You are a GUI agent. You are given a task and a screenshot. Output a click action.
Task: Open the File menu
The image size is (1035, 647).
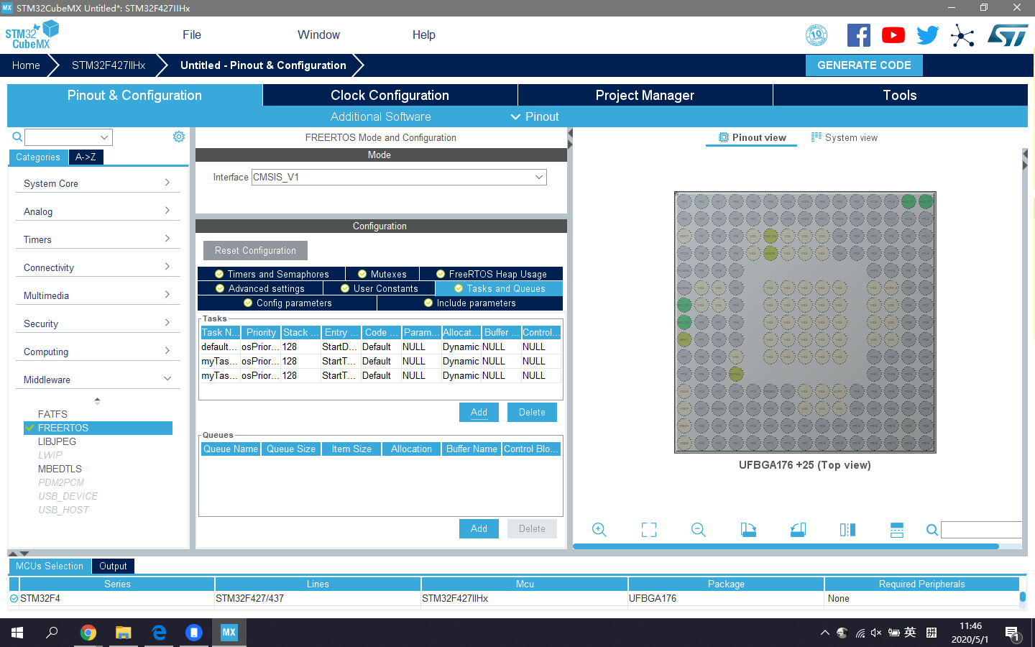pos(192,35)
